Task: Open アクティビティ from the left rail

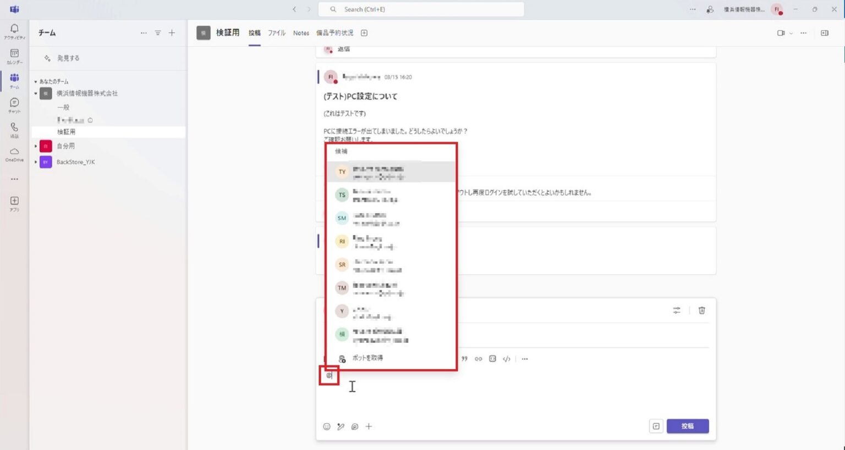Action: 14,31
